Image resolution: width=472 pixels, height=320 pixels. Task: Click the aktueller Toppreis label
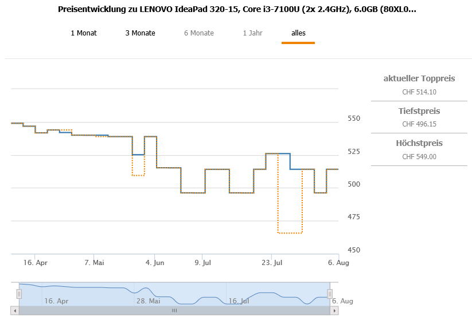(x=419, y=78)
